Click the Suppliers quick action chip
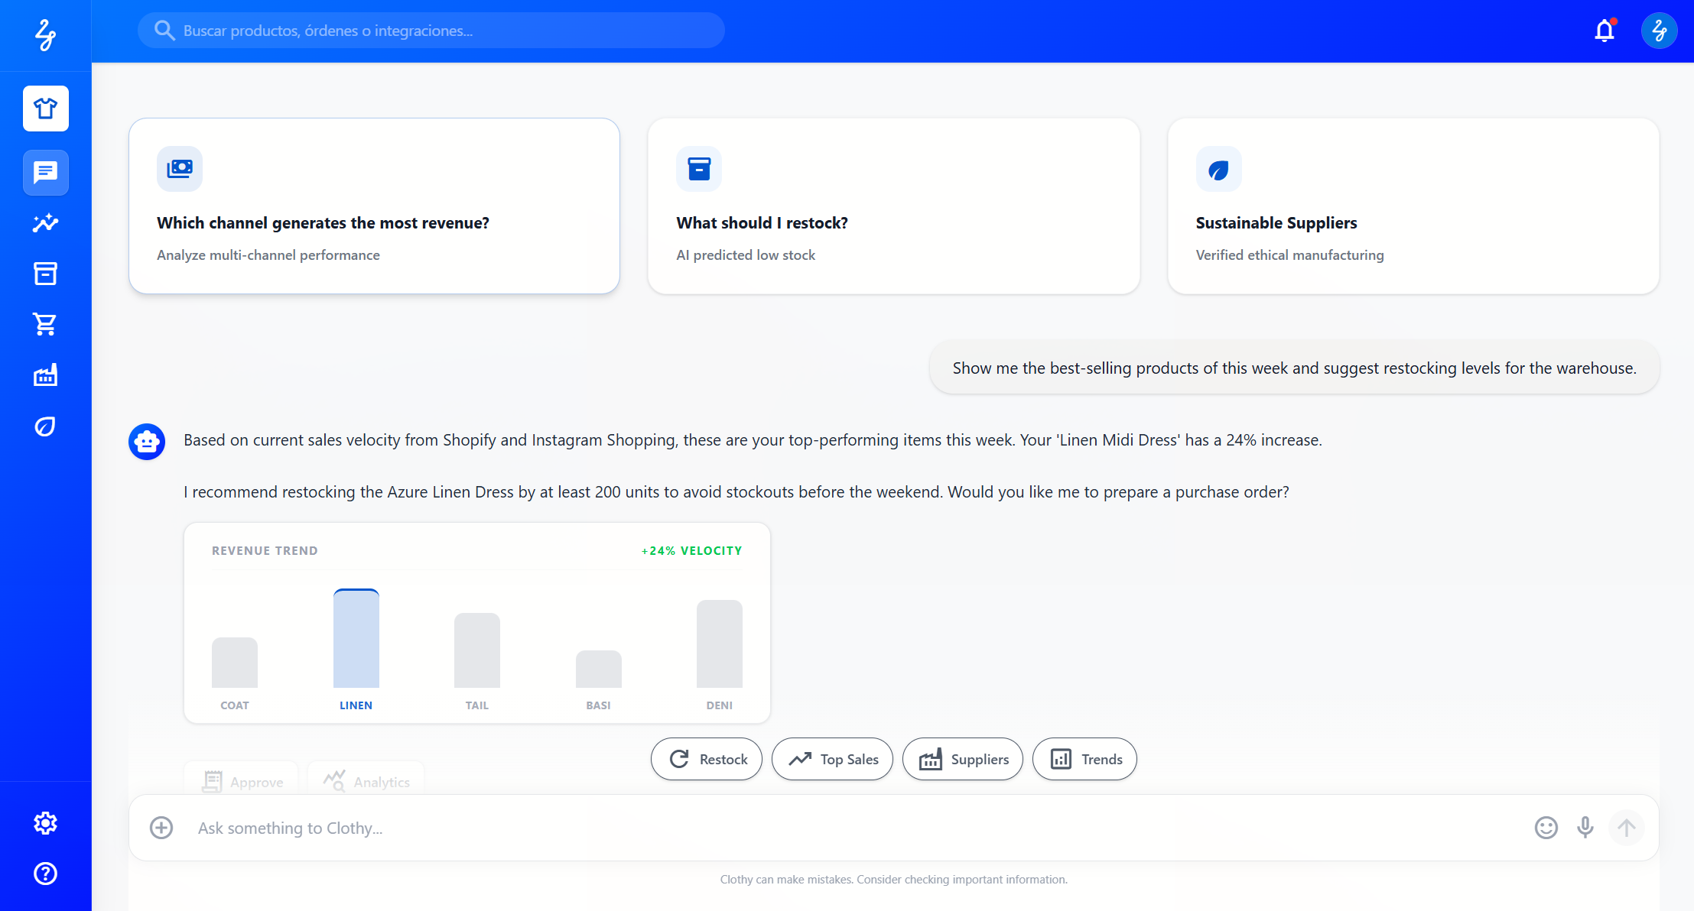Screen dimensions: 1694x911 [x=963, y=759]
